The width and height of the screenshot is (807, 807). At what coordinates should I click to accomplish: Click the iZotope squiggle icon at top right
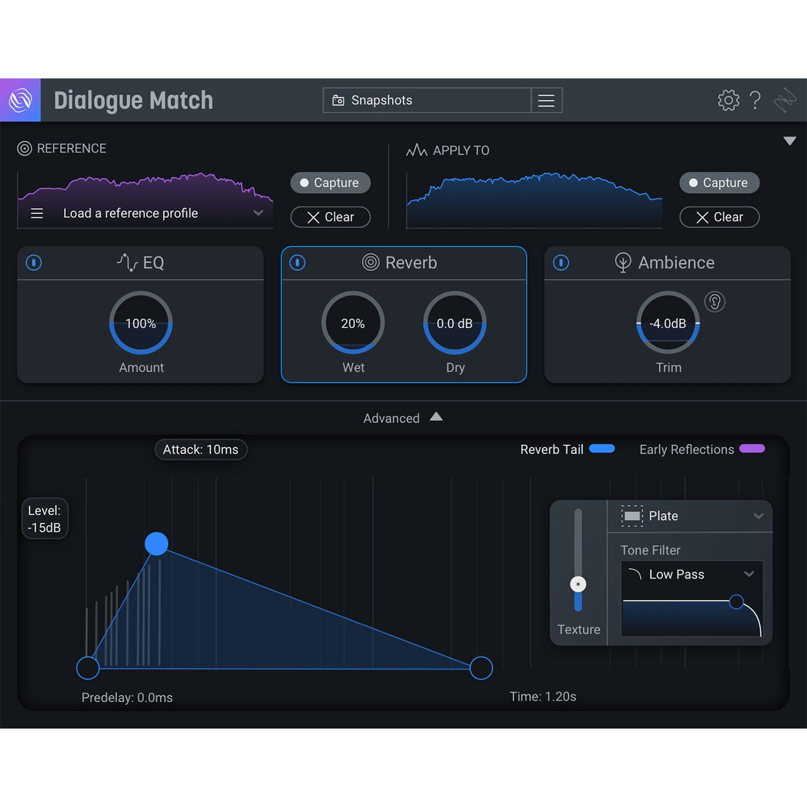coord(784,100)
